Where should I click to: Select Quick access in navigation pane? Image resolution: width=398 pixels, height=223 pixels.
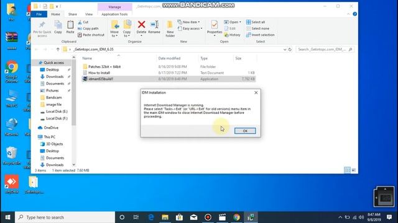point(53,63)
